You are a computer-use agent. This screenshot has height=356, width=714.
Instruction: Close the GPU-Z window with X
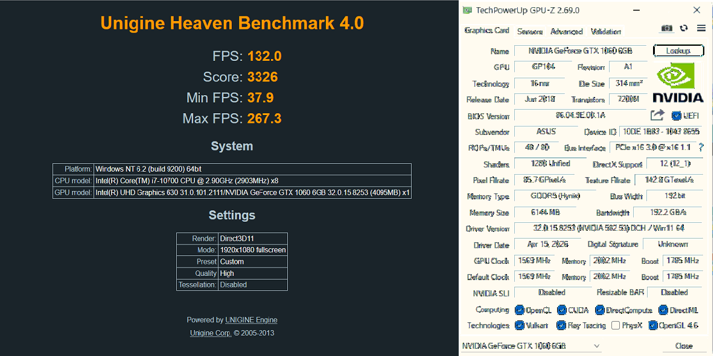pos(696,10)
